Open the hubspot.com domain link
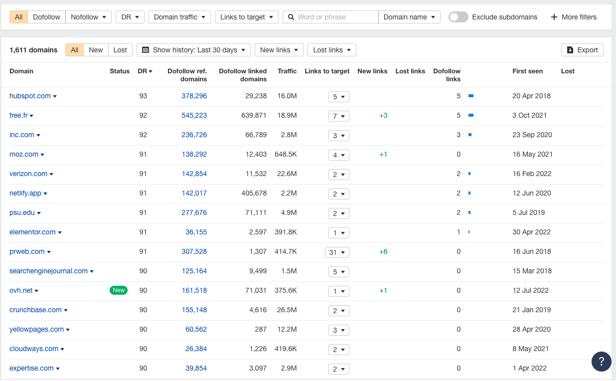616x381 pixels. (30, 96)
